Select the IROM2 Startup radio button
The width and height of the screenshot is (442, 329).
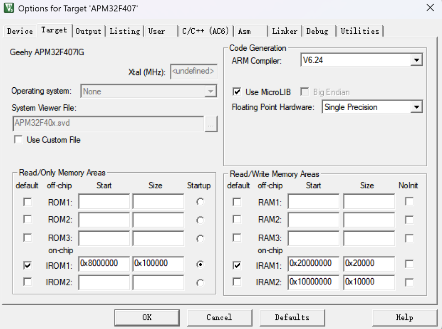[x=200, y=283]
